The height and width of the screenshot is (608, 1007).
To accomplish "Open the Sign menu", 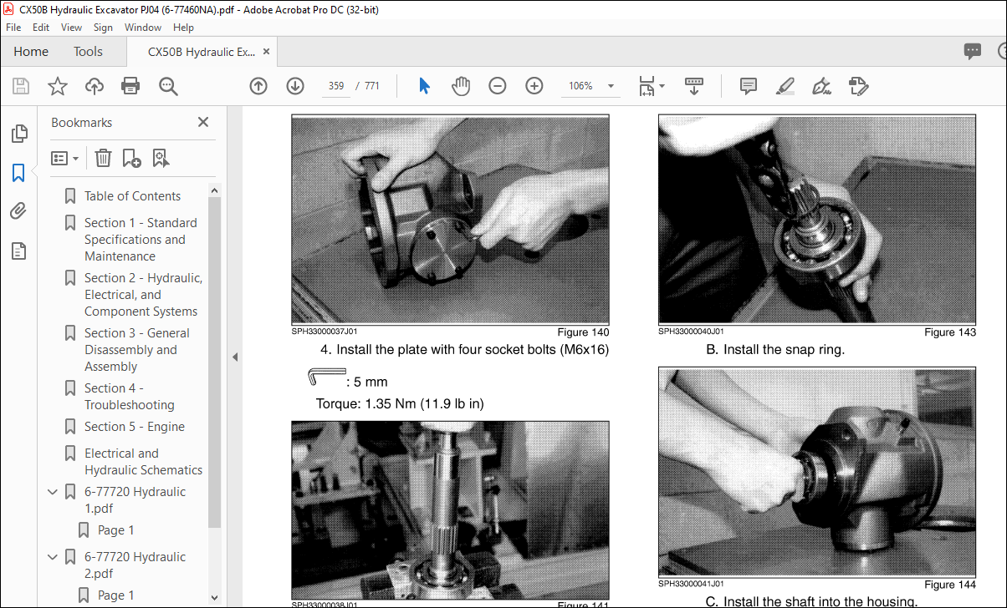I will [103, 27].
